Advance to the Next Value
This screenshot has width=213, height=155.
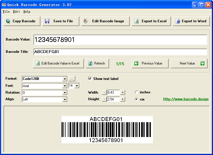click(x=189, y=63)
